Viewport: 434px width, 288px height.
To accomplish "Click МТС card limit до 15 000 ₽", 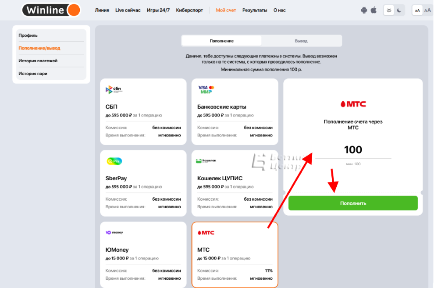I will click(x=209, y=258).
